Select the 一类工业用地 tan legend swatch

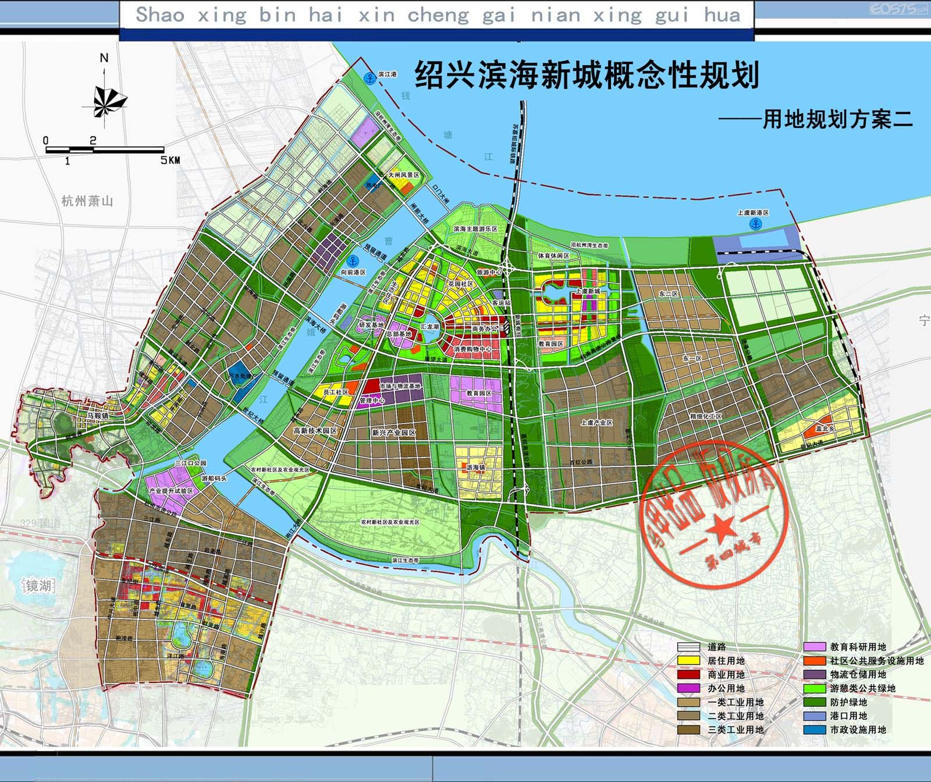(689, 702)
